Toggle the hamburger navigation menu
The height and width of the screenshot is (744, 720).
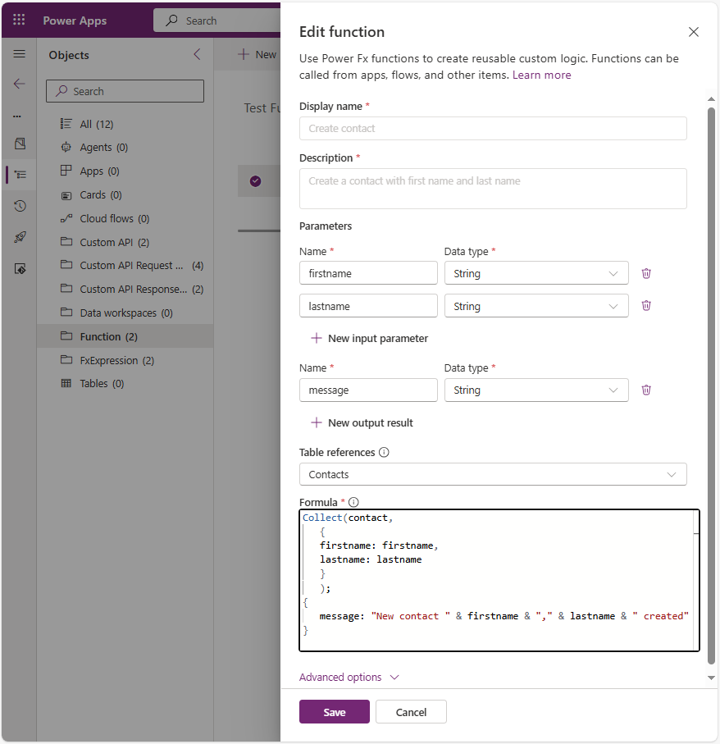[20, 54]
